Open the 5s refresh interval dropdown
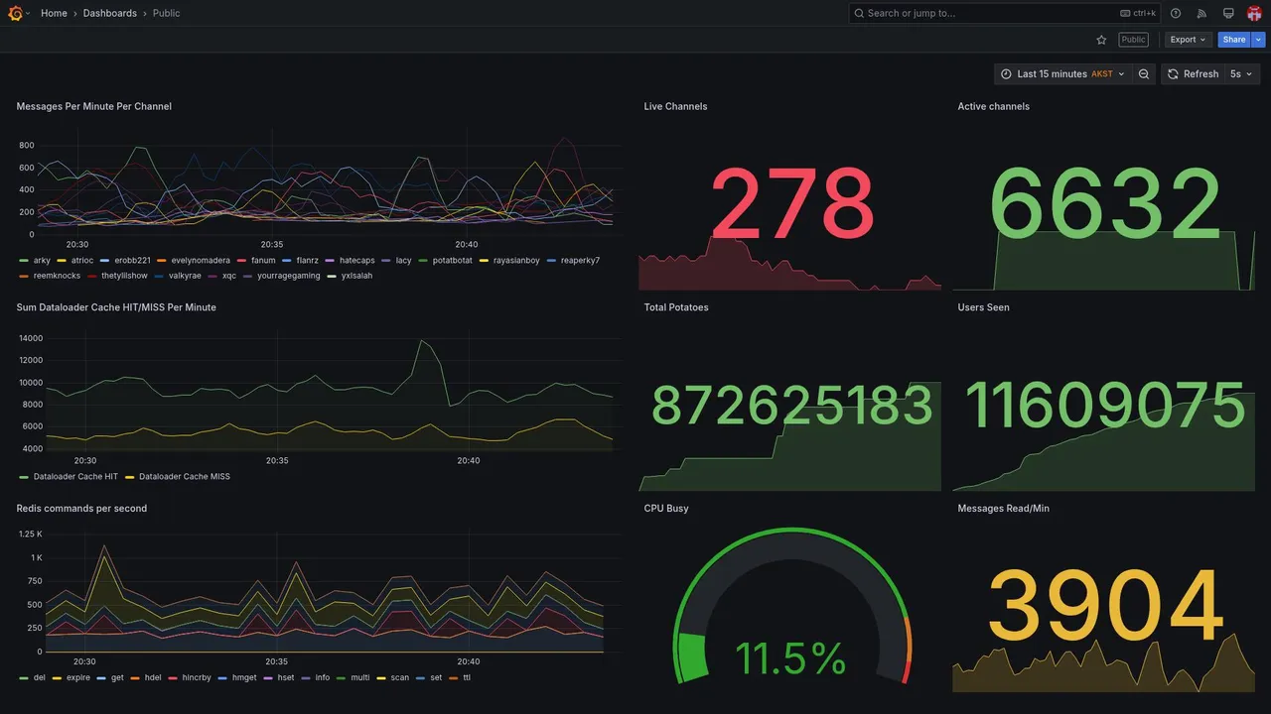 click(1242, 74)
